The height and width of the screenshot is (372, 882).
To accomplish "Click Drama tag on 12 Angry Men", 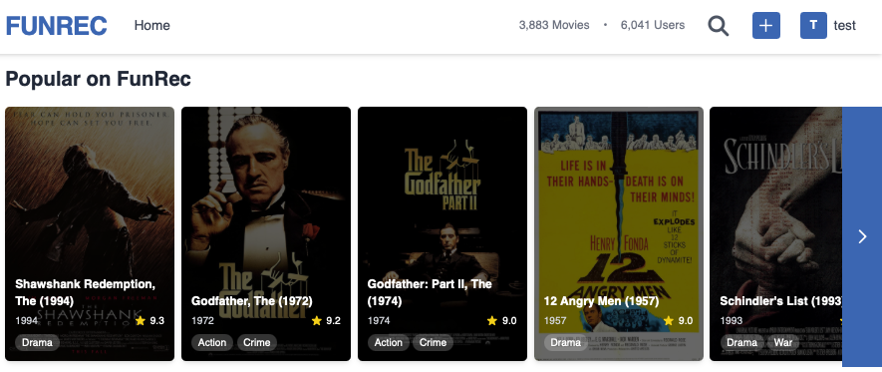I will (565, 342).
